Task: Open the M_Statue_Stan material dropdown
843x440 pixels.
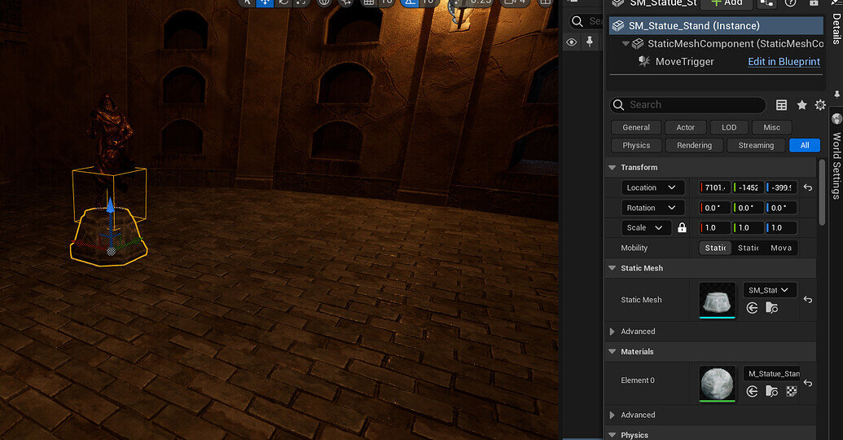Action: pyautogui.click(x=773, y=373)
